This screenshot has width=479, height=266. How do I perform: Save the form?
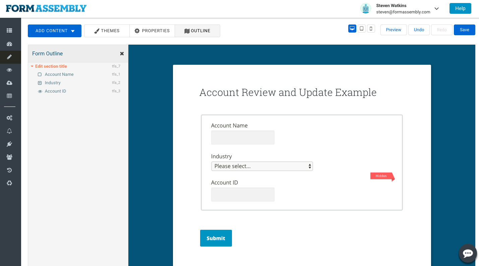pyautogui.click(x=465, y=30)
